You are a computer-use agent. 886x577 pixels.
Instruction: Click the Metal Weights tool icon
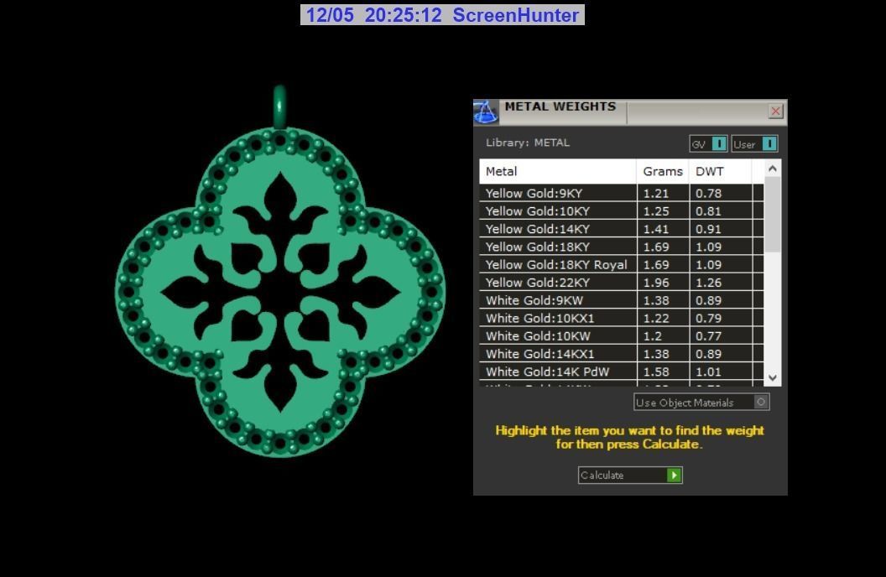click(486, 112)
